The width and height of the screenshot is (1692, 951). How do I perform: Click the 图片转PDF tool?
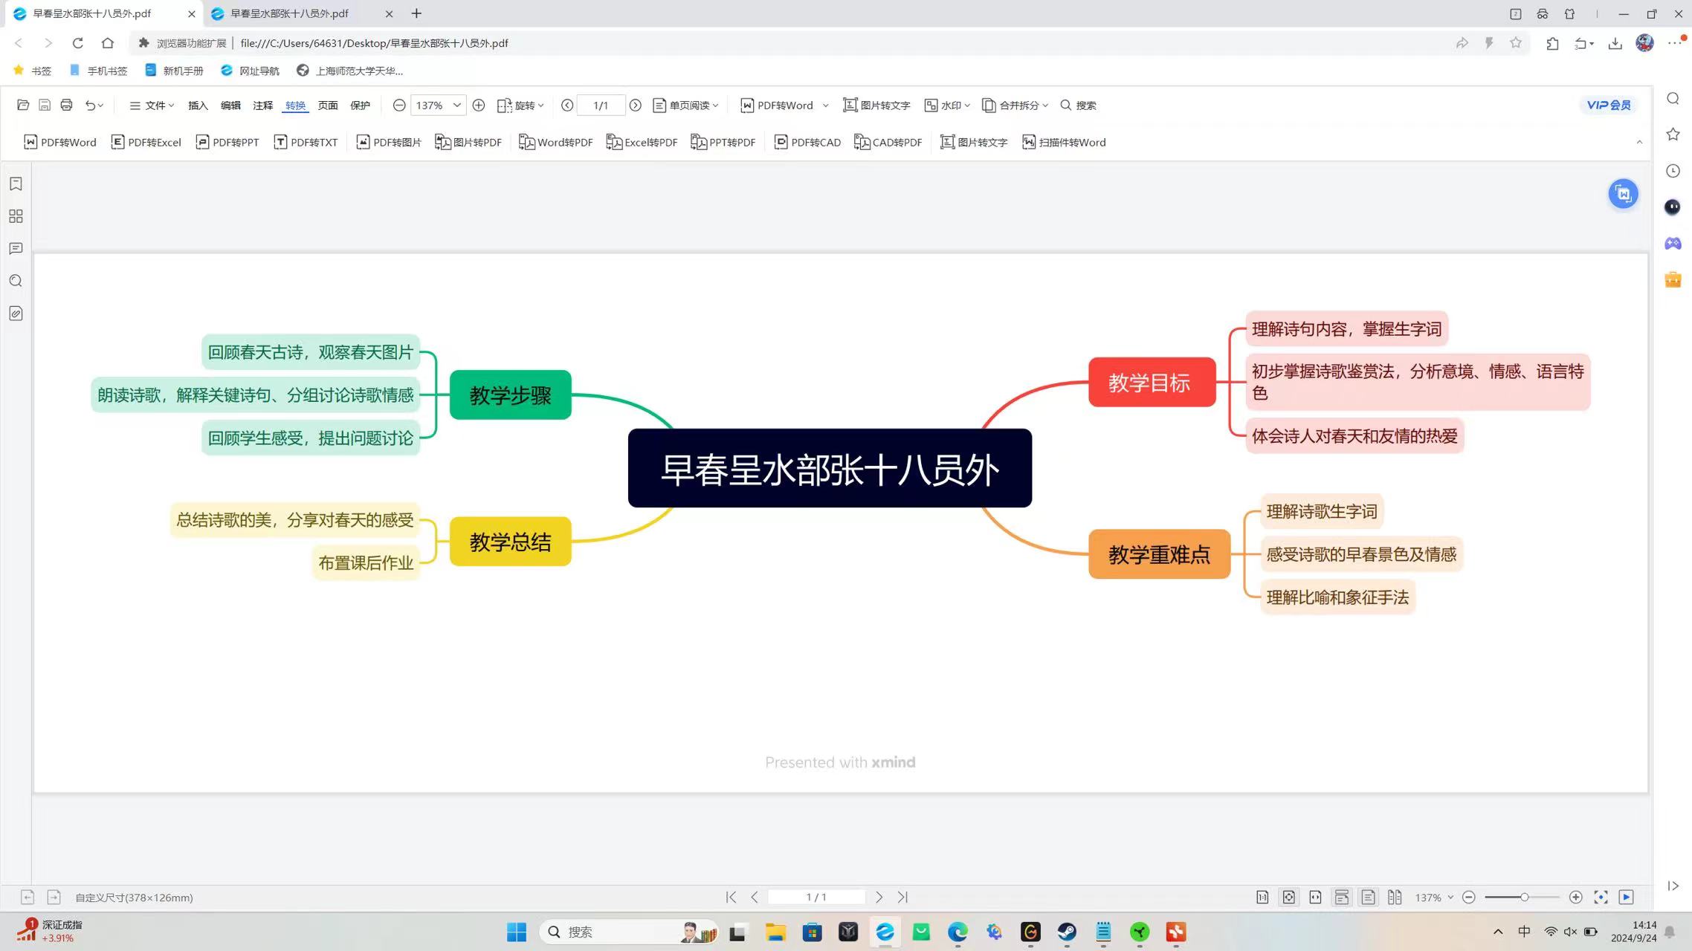pos(468,142)
